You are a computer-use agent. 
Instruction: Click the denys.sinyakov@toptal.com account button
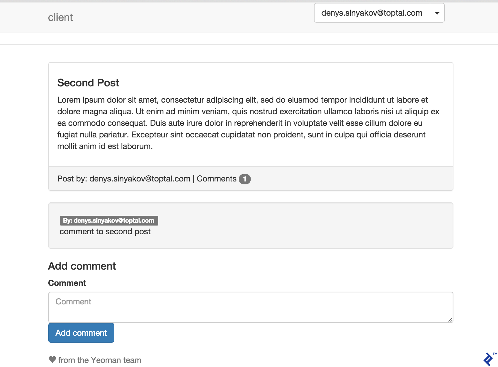pyautogui.click(x=372, y=13)
